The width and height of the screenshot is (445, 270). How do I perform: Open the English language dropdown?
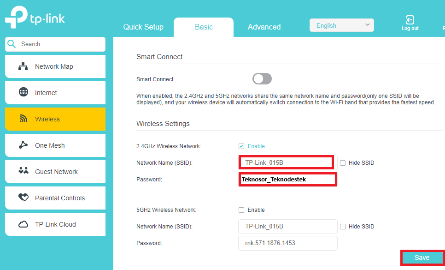[x=341, y=25]
